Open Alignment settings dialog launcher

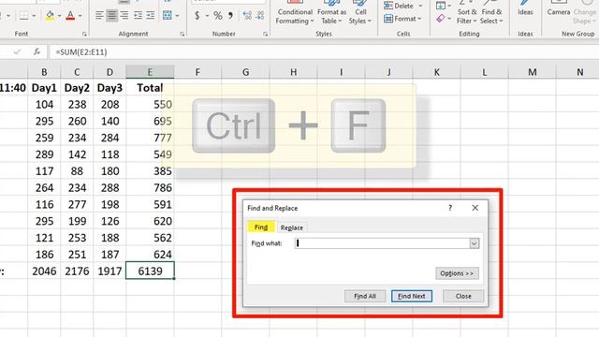coord(182,34)
